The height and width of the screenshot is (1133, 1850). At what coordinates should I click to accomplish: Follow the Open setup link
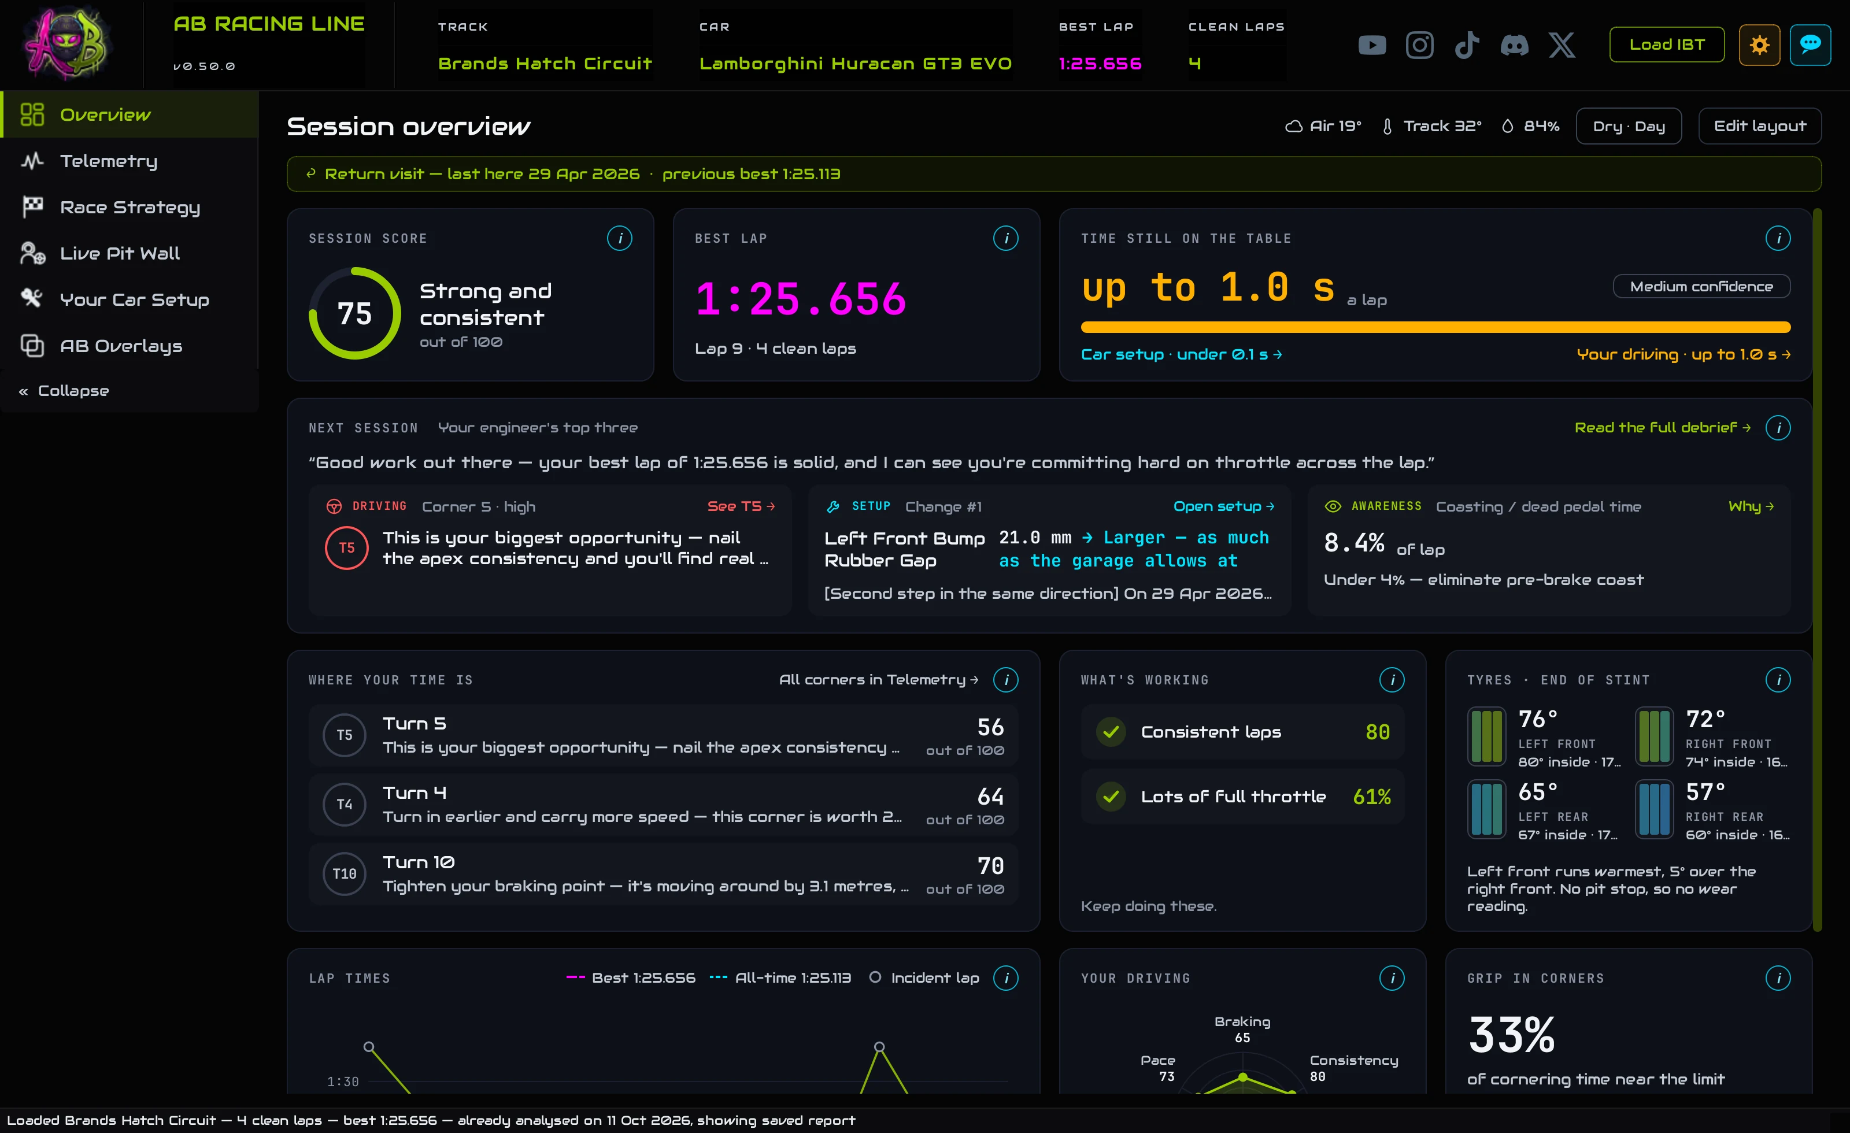[x=1223, y=506]
